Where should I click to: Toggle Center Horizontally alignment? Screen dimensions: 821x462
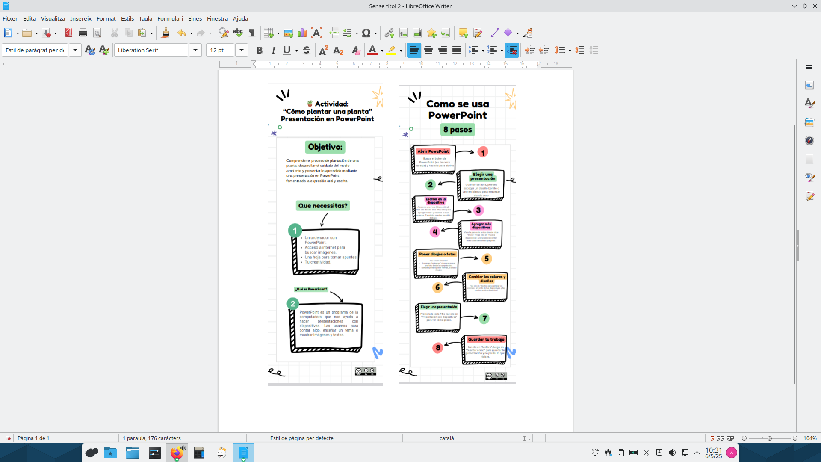(x=428, y=50)
